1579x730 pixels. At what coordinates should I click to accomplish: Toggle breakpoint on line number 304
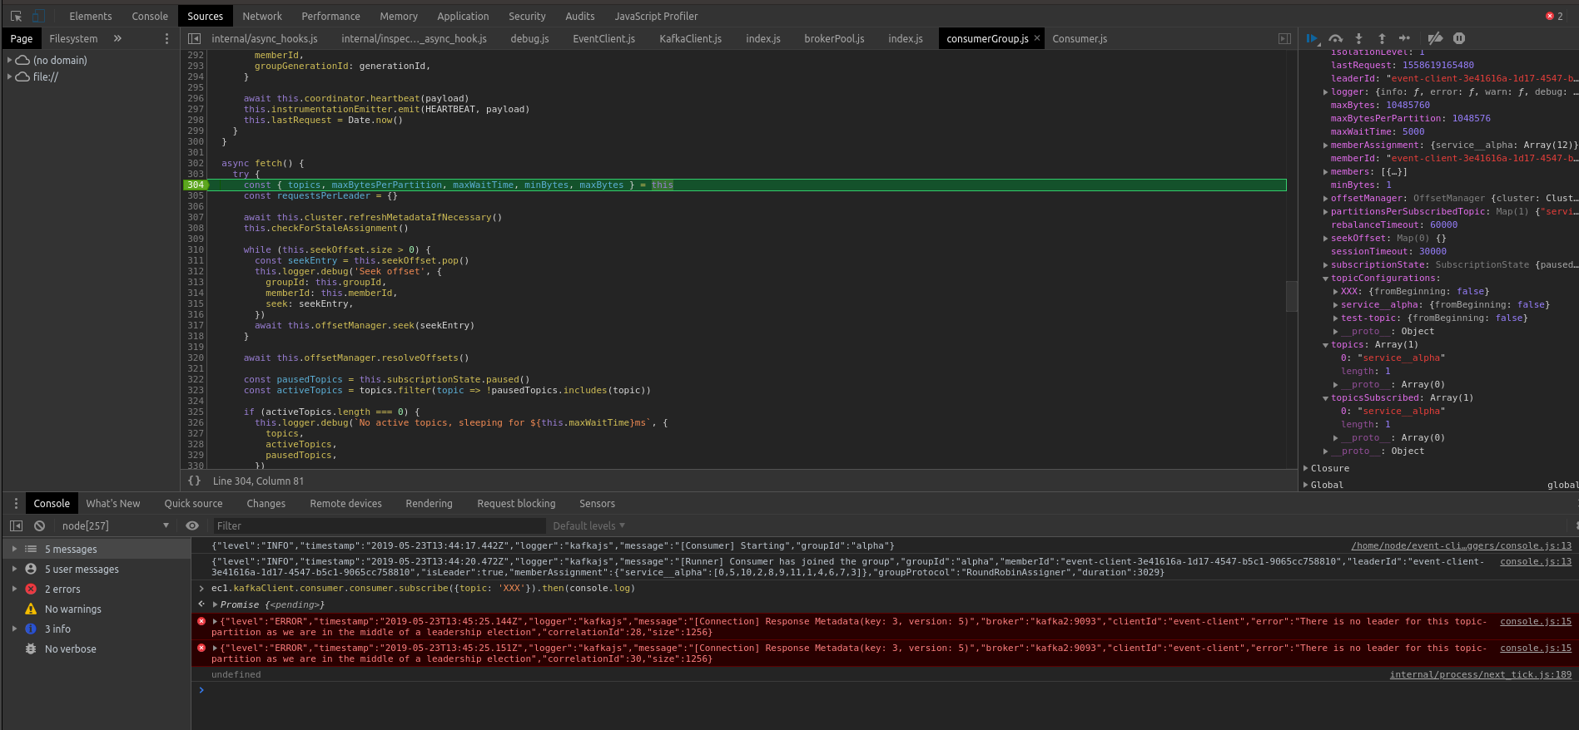tap(196, 185)
